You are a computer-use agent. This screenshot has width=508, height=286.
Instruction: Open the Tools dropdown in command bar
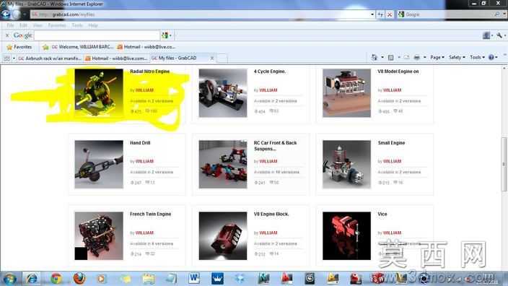tap(477, 57)
